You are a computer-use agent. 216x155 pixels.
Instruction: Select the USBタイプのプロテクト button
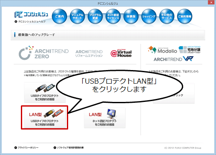point(45,92)
